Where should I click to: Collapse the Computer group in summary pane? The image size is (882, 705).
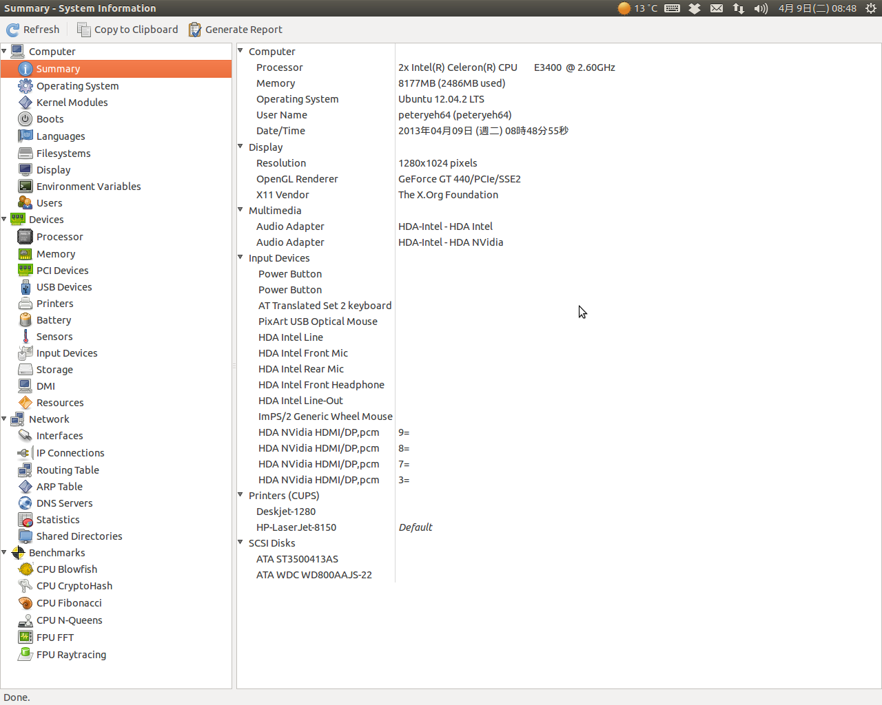[x=240, y=51]
